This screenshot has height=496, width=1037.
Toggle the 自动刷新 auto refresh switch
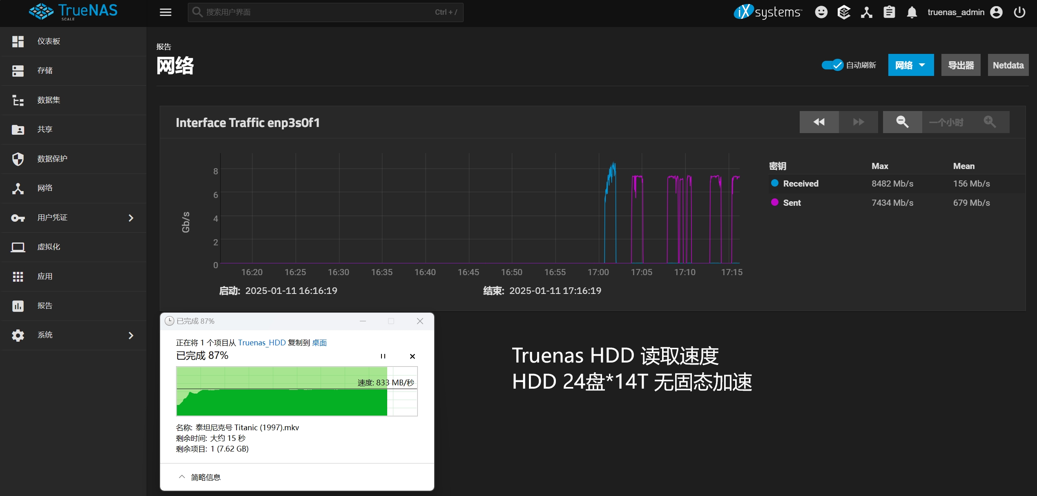[832, 65]
